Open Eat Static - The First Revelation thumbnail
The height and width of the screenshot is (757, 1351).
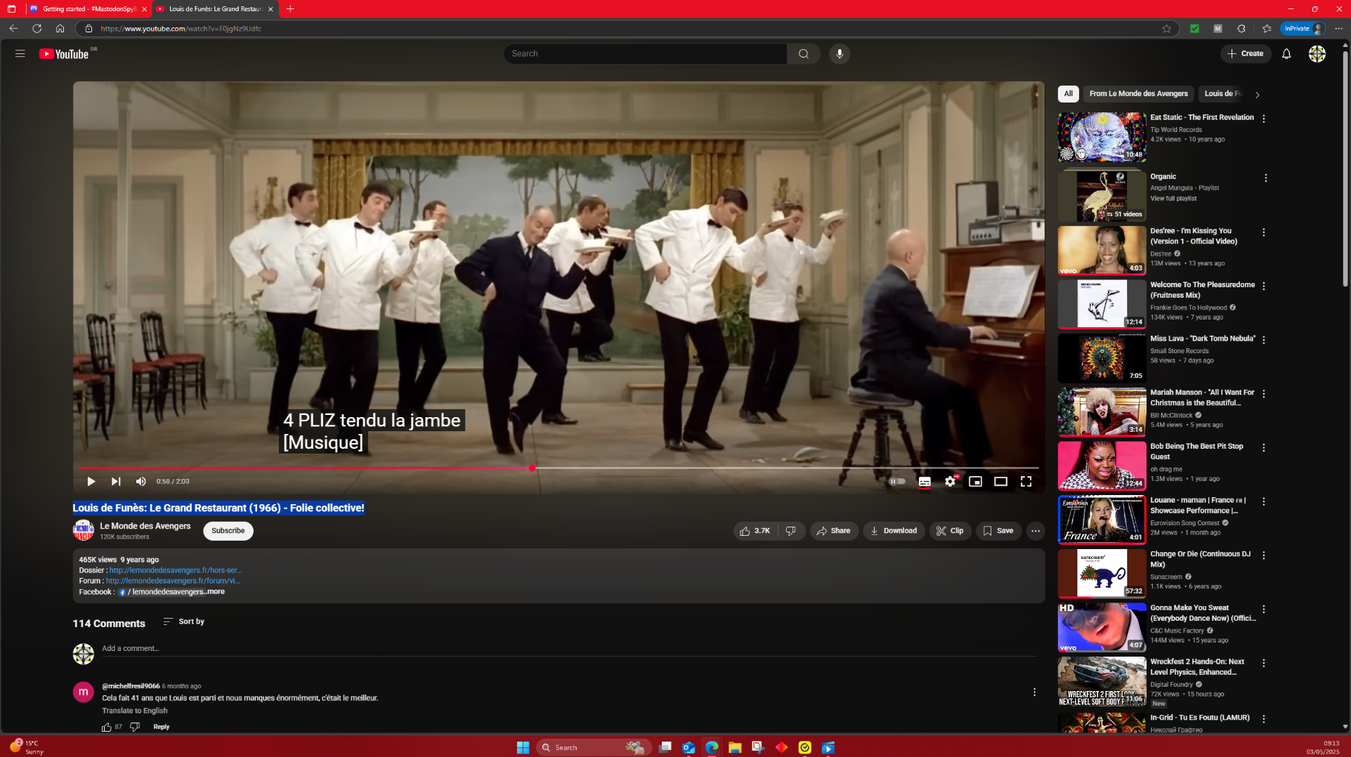coord(1102,137)
